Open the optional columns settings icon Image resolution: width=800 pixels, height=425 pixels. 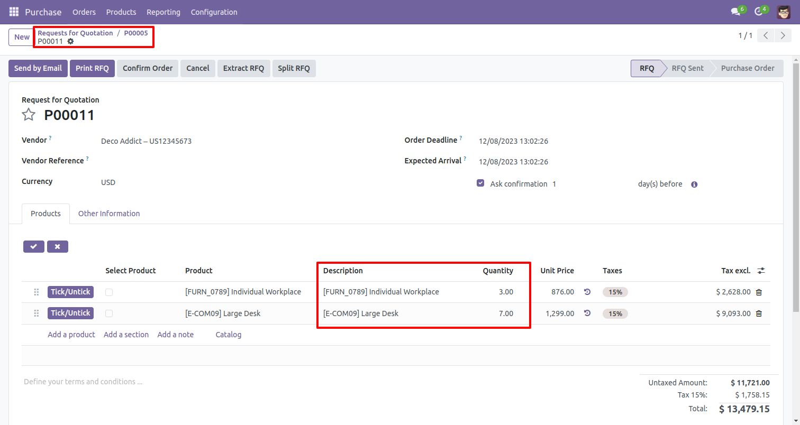point(761,271)
